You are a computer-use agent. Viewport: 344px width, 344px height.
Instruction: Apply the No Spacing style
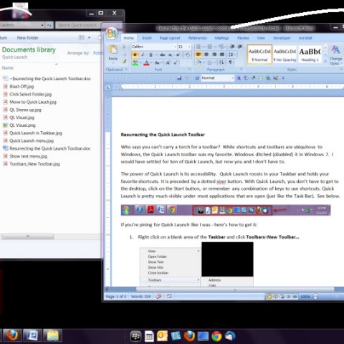tap(285, 54)
